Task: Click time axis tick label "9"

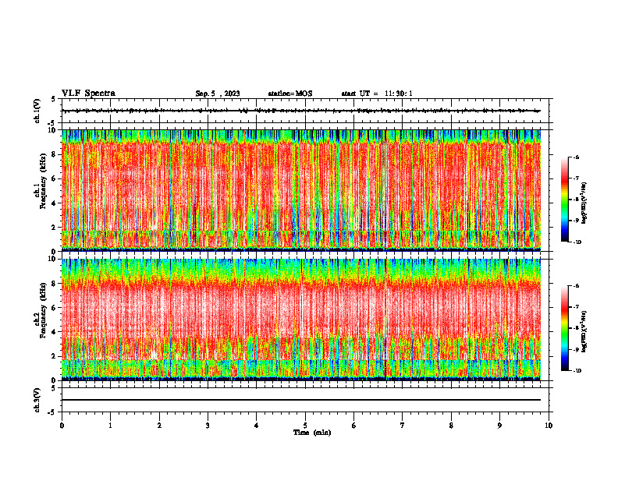Action: pos(499,426)
